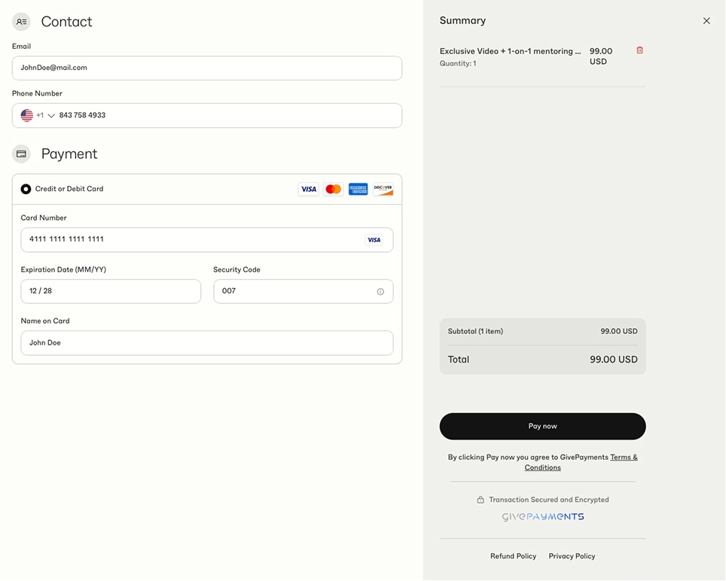Click the Name on Card field
The image size is (726, 581).
pos(207,342)
